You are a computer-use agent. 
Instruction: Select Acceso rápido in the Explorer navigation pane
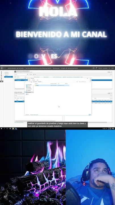(29, 85)
